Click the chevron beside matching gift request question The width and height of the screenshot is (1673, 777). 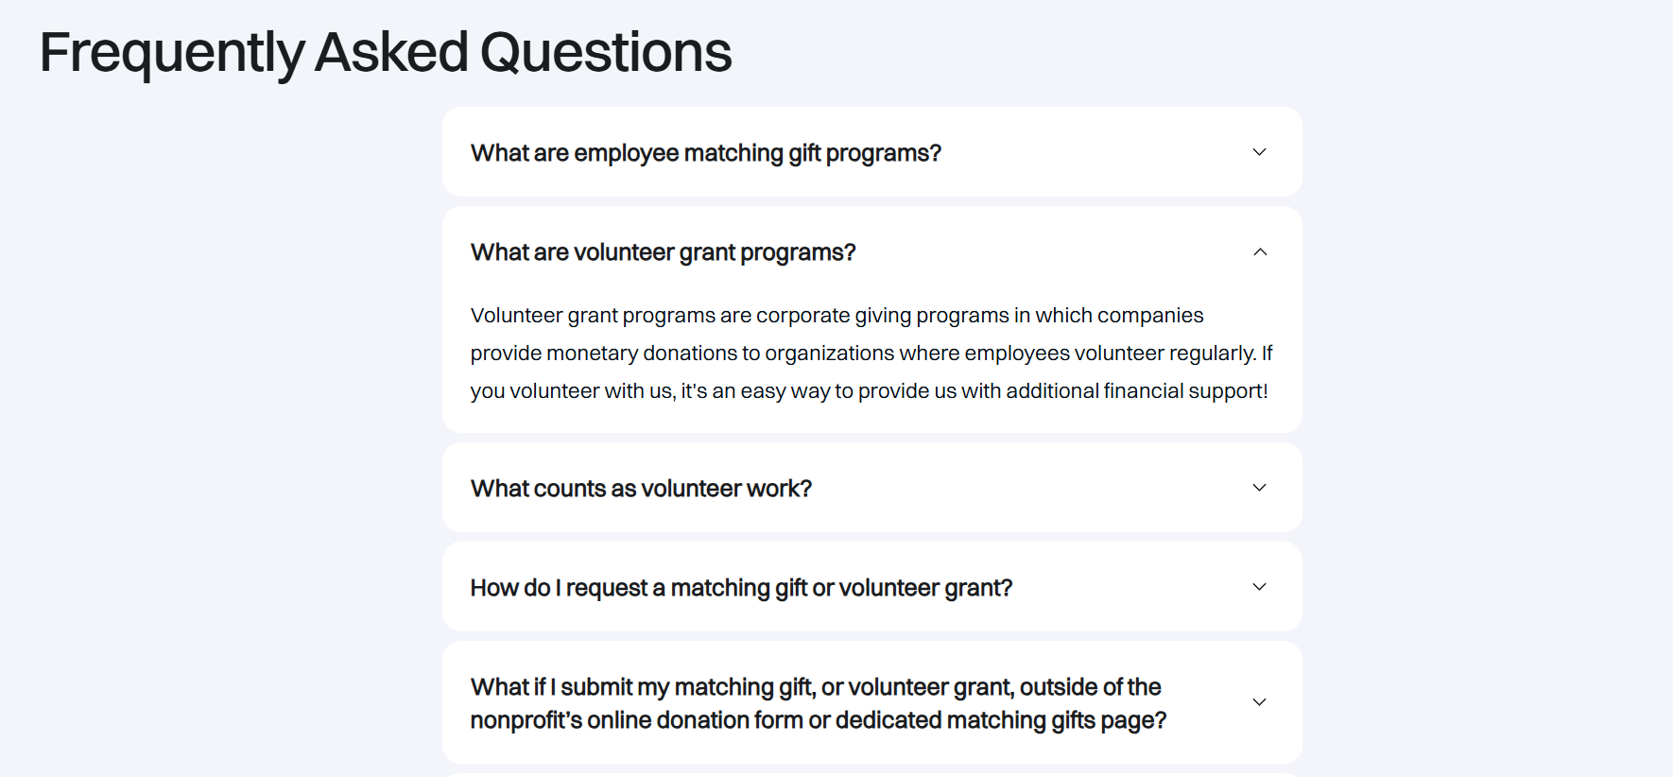pyautogui.click(x=1258, y=587)
